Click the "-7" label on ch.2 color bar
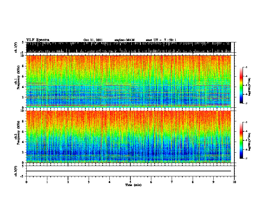 [x=246, y=158]
